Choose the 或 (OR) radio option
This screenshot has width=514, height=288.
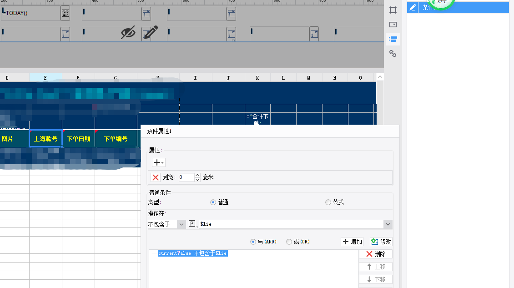click(x=289, y=242)
